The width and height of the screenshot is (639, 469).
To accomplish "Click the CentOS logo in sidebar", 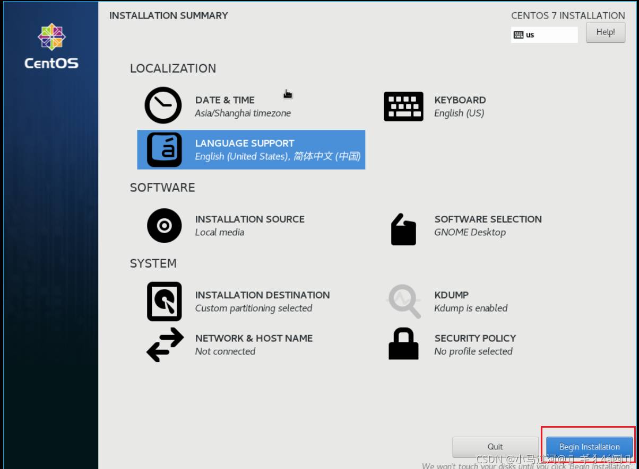I will click(51, 47).
